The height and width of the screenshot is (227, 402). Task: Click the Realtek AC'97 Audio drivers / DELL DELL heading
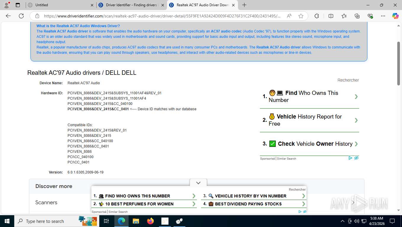[82, 73]
